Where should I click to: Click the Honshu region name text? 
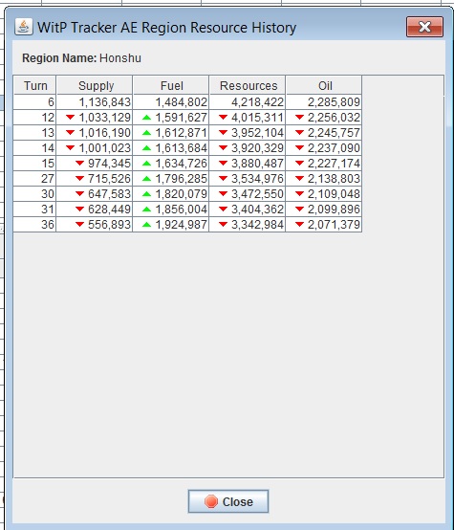pyautogui.click(x=120, y=58)
